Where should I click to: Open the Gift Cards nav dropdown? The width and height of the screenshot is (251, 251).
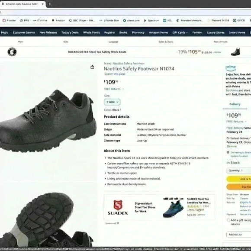pyautogui.click(x=180, y=32)
